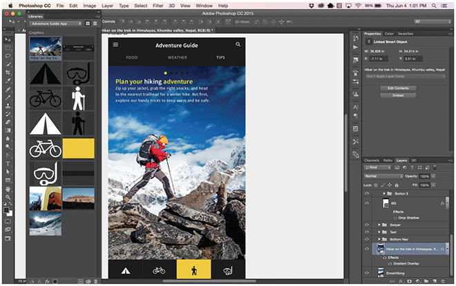Image resolution: width=456 pixels, height=286 pixels.
Task: Click the Create new group folder icon
Action: (x=426, y=281)
